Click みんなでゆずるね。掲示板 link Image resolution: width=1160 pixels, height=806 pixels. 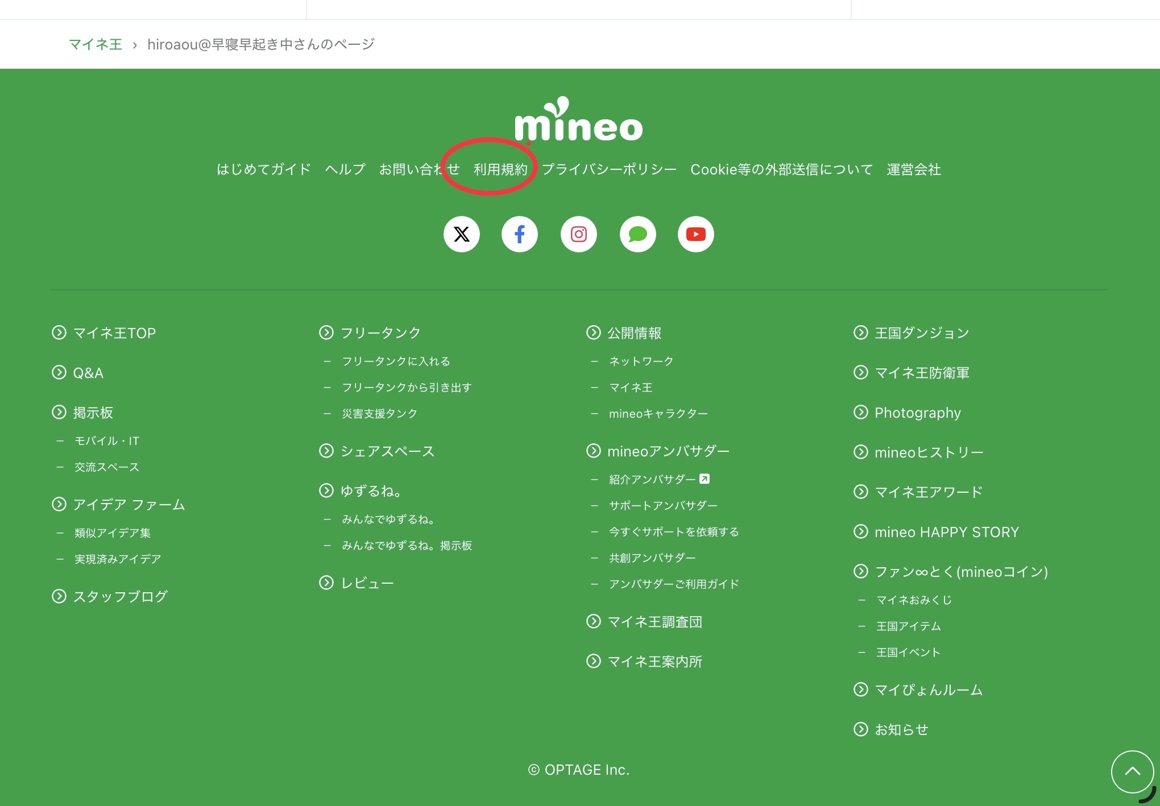pos(407,546)
